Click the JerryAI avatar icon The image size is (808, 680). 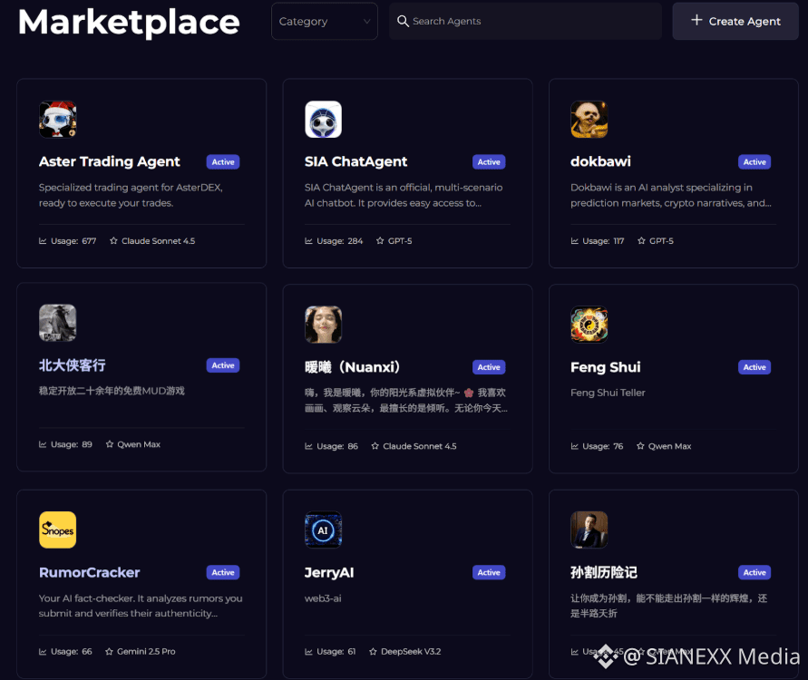coord(323,530)
